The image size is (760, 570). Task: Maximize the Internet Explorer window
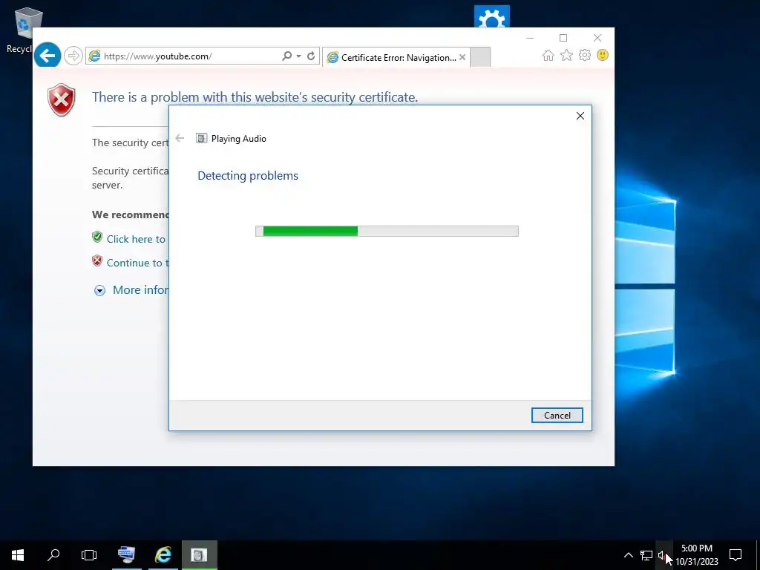(563, 38)
